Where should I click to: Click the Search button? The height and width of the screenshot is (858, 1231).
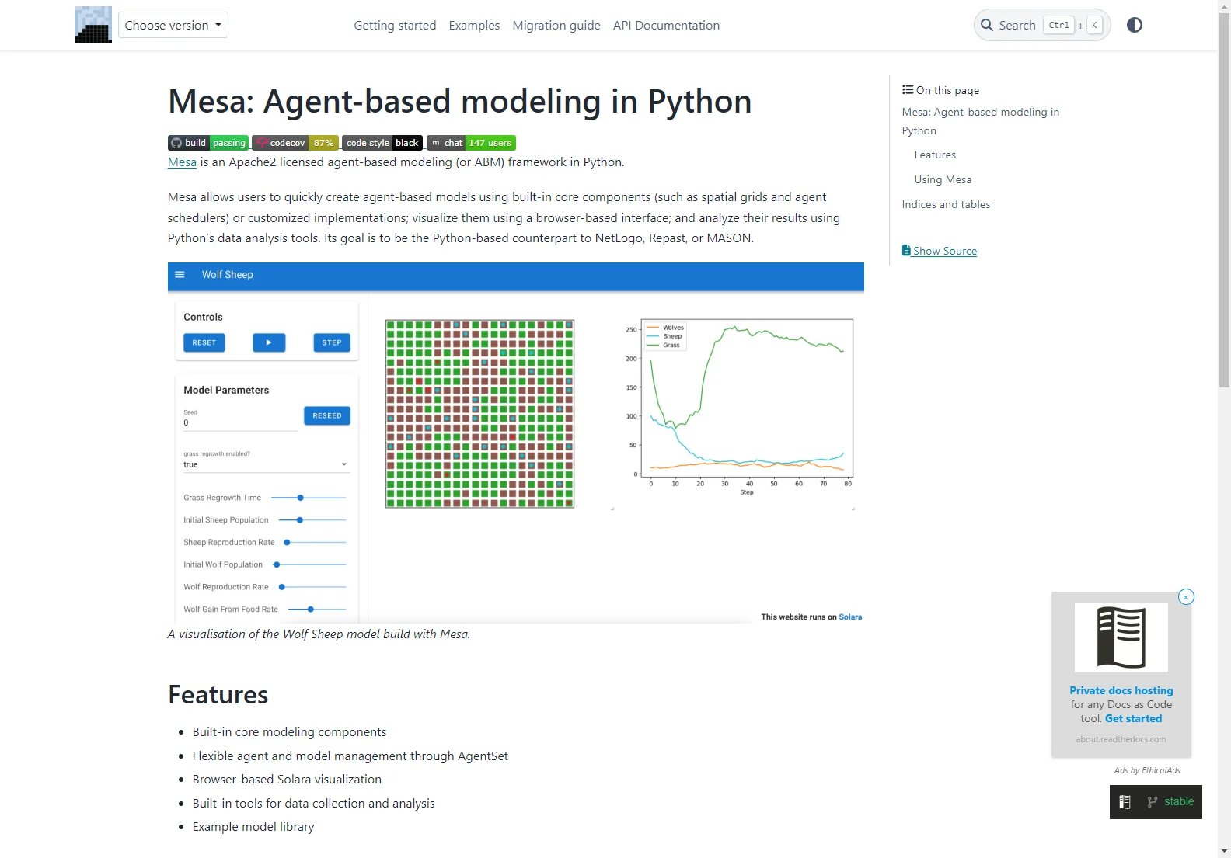[x=1041, y=25]
